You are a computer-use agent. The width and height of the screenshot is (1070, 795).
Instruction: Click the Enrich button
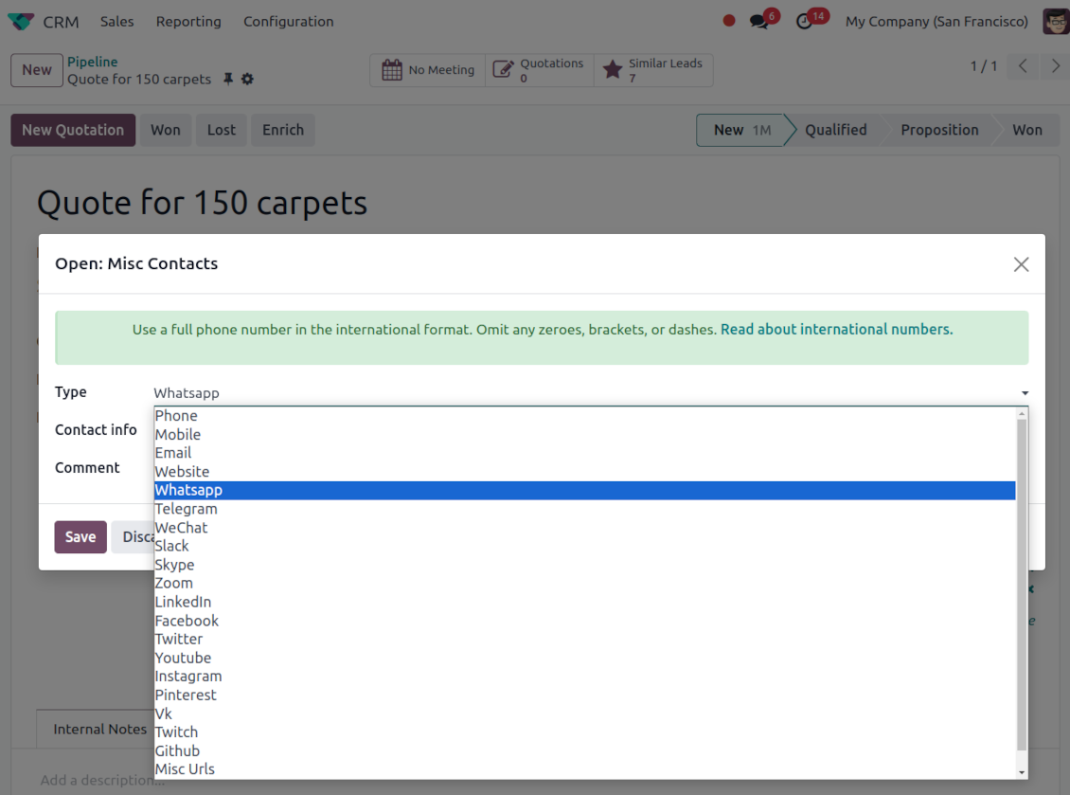coord(283,130)
